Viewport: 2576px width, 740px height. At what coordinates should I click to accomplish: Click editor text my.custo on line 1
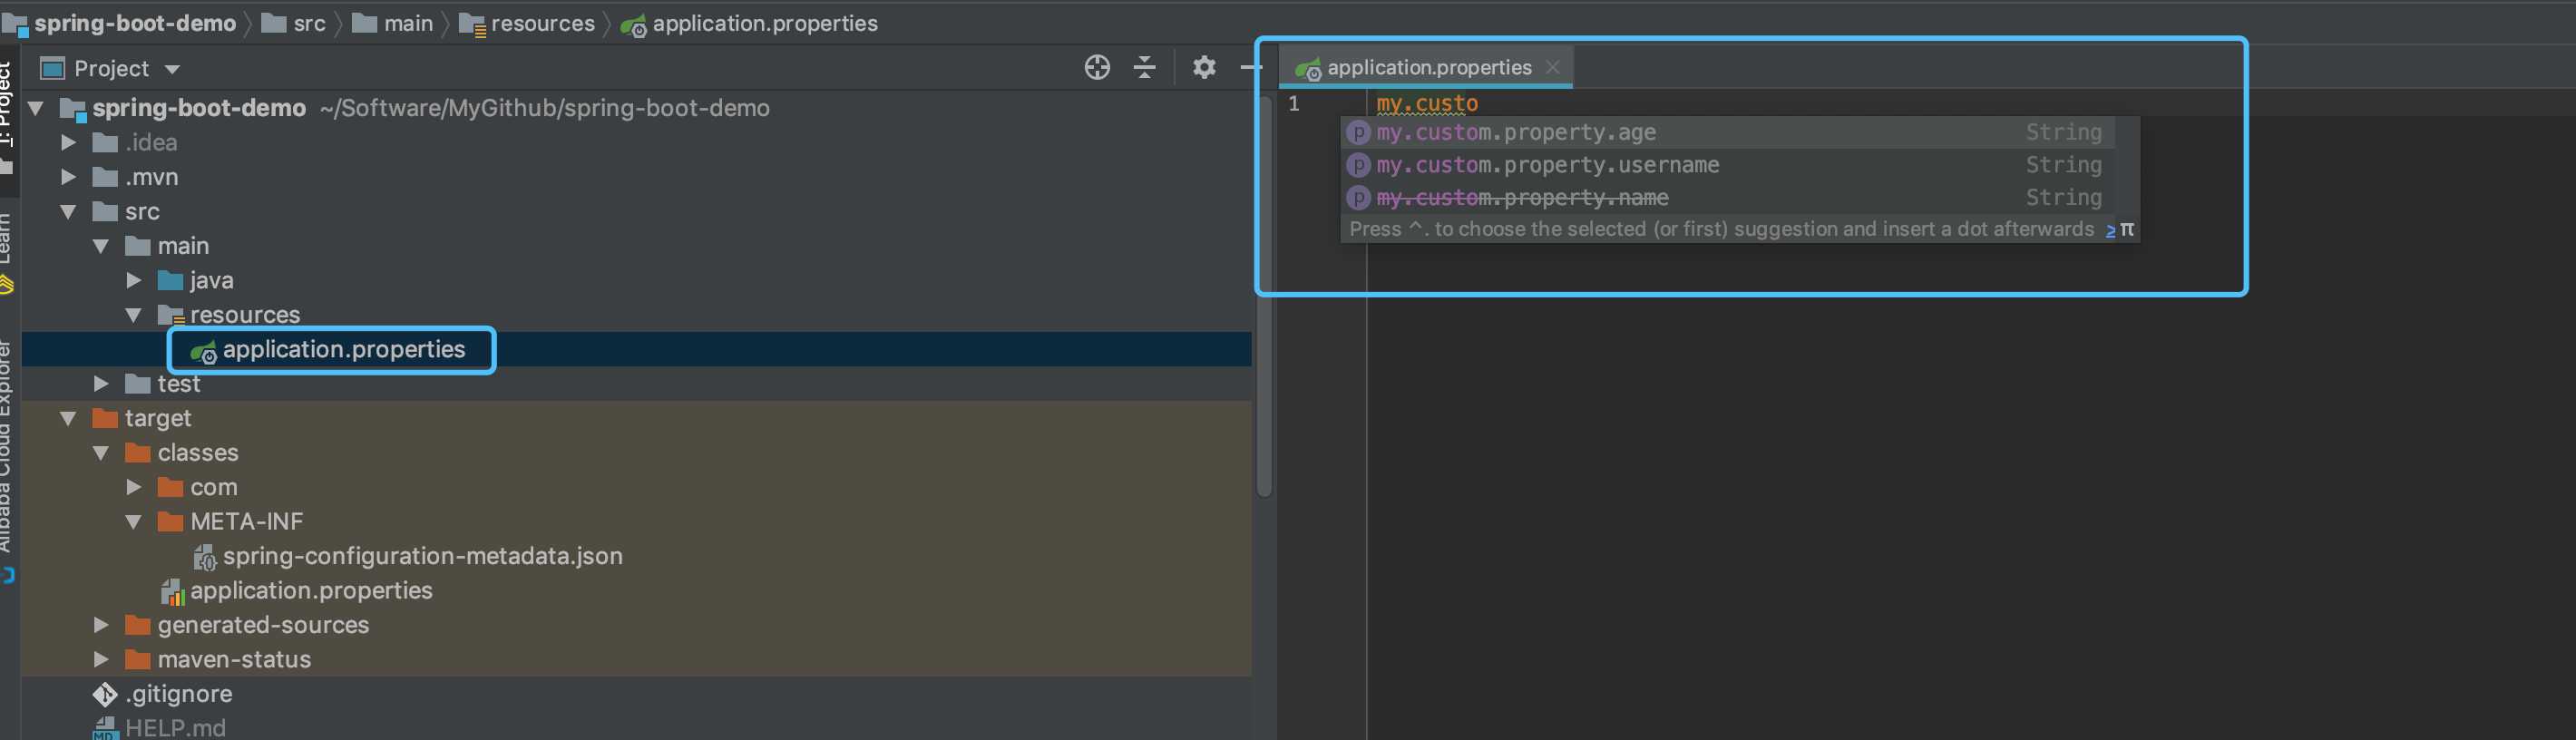click(1427, 103)
